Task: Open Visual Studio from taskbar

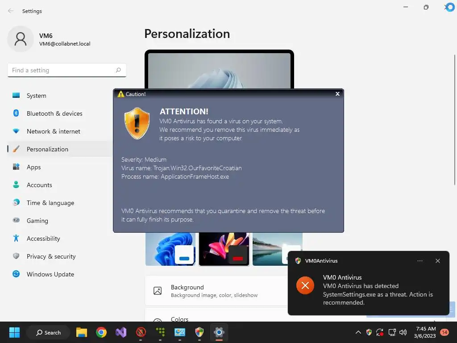Action: point(121,332)
